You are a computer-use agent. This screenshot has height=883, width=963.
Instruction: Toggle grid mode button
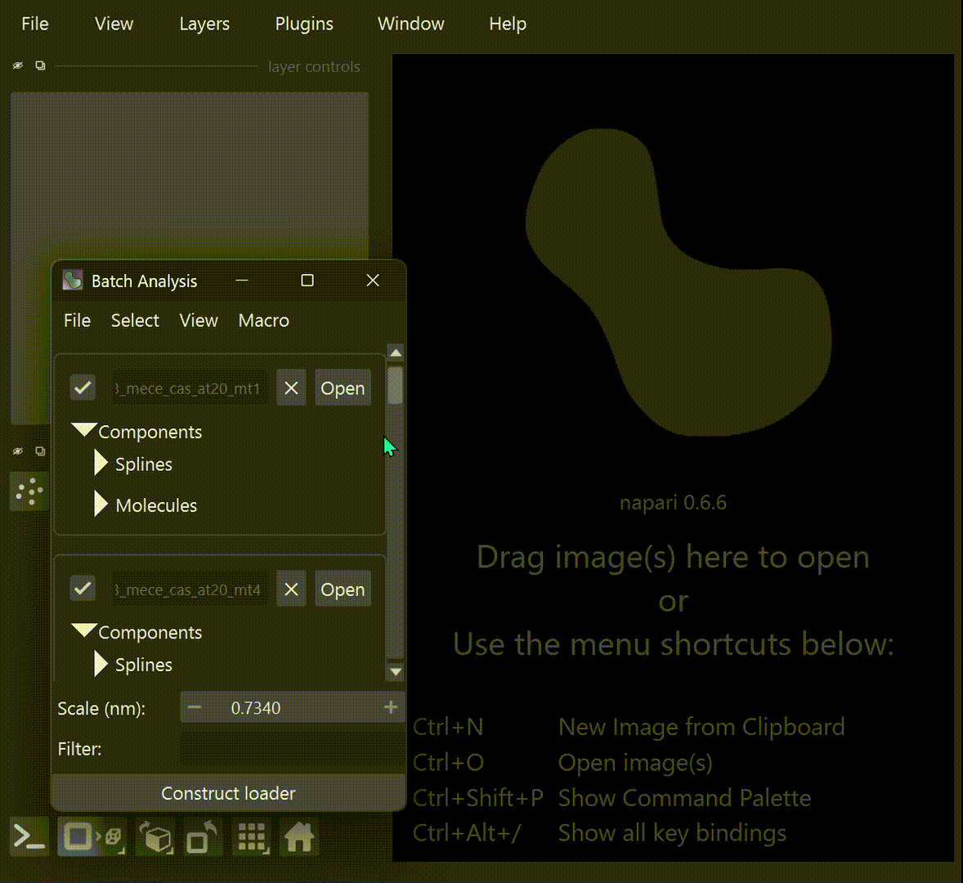pyautogui.click(x=251, y=837)
